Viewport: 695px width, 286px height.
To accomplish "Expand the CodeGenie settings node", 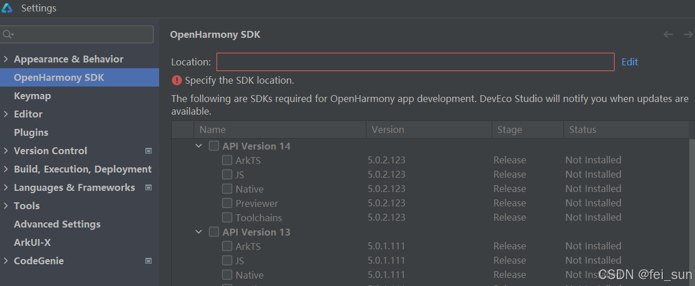I will click(x=6, y=261).
